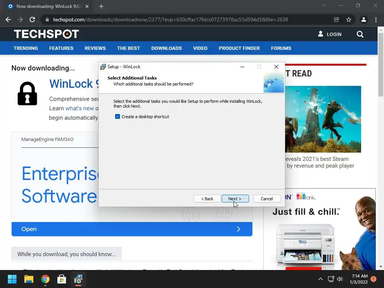Open the FORUMS menu item
This screenshot has width=384, height=288.
tap(281, 48)
